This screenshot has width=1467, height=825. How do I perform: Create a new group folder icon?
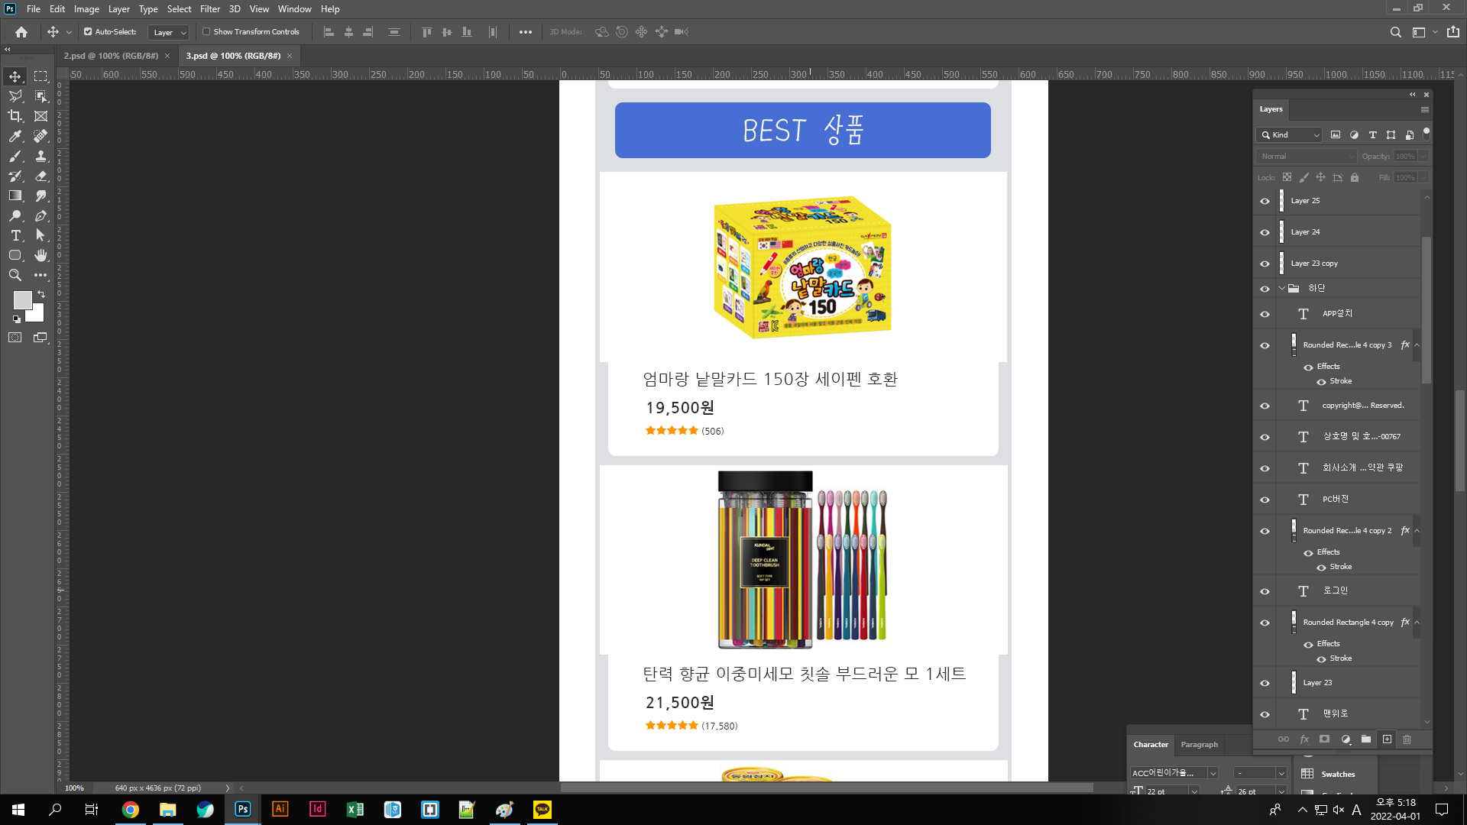click(x=1366, y=739)
